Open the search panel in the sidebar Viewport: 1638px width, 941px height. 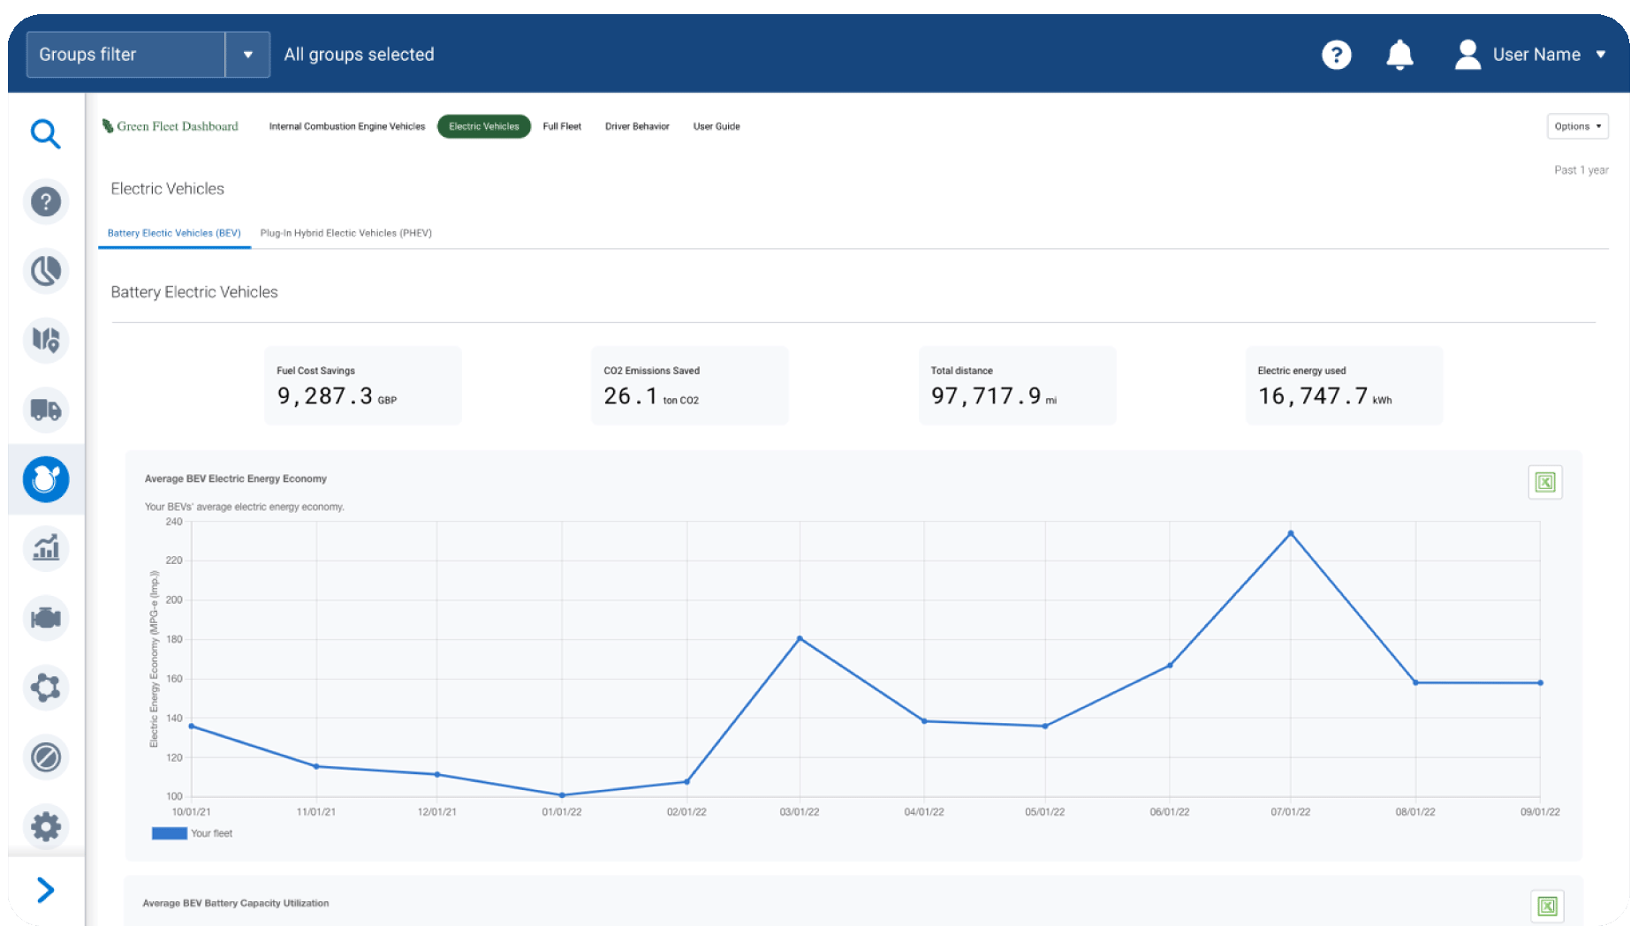(x=46, y=134)
